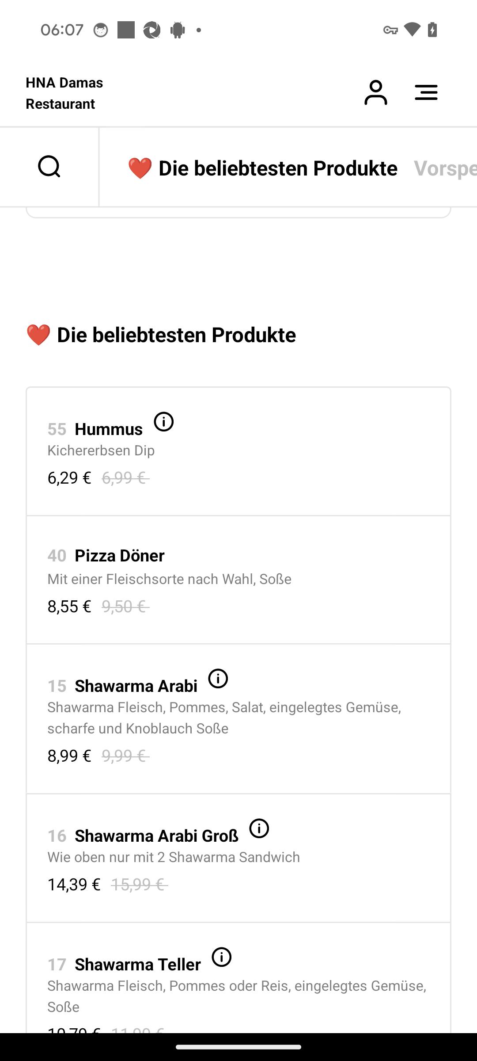Choose the Shawarma Arabi Groß item
The width and height of the screenshot is (477, 1061).
coord(238,858)
